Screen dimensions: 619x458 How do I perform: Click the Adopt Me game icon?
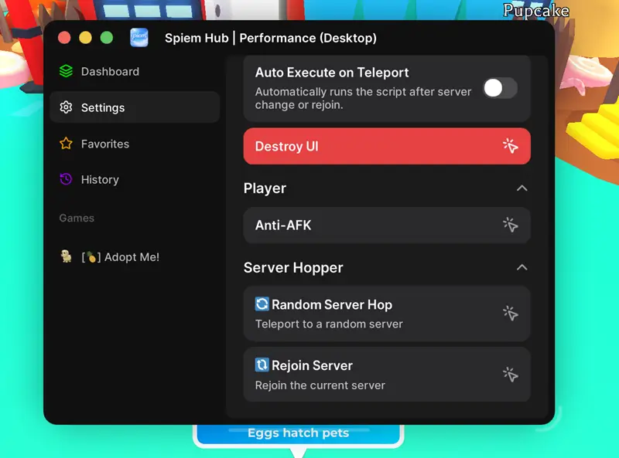coord(66,256)
